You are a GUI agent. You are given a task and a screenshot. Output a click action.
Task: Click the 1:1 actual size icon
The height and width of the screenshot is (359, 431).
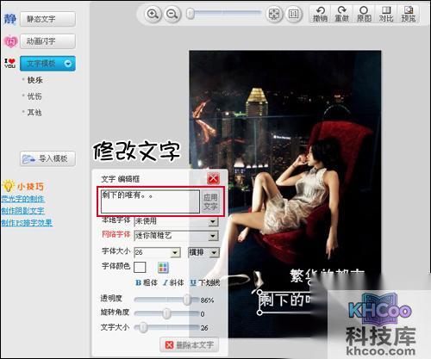click(293, 14)
